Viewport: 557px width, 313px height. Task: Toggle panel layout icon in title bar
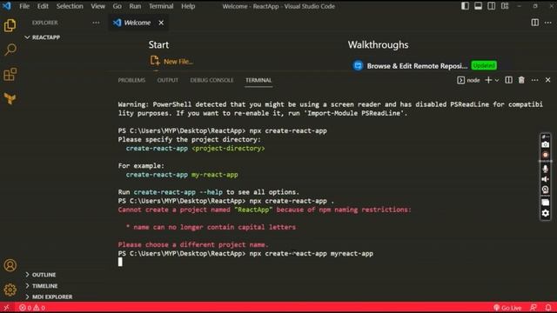(478, 6)
